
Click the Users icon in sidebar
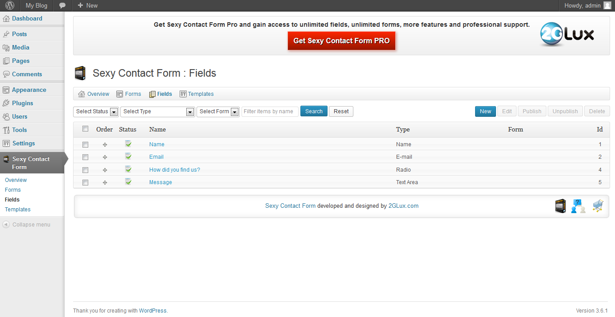coord(6,117)
